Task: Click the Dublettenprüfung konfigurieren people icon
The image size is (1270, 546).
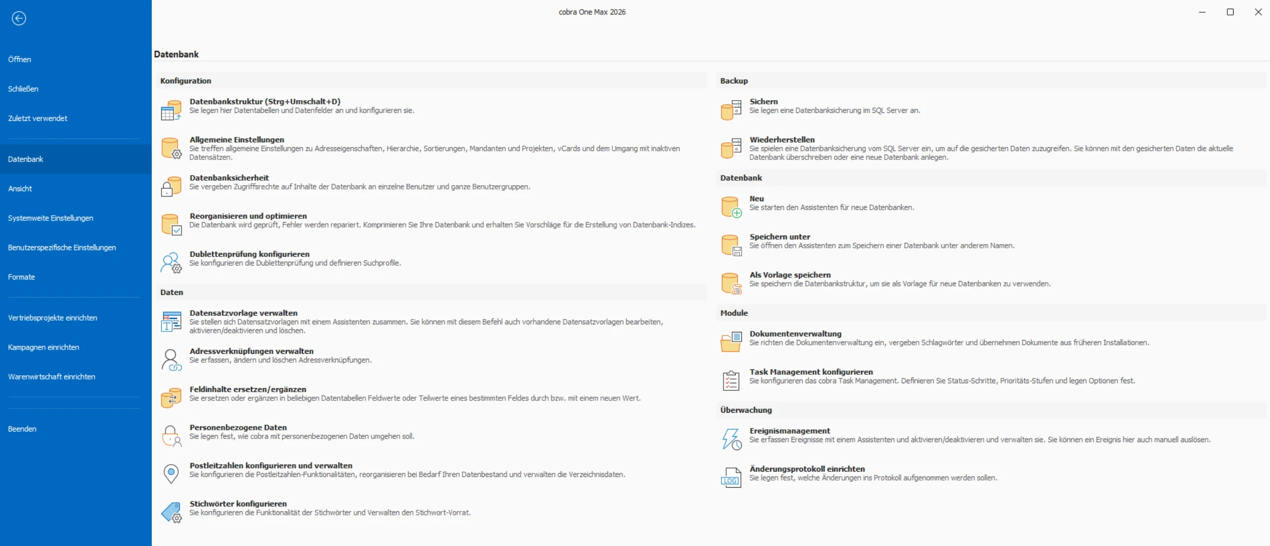Action: tap(171, 263)
